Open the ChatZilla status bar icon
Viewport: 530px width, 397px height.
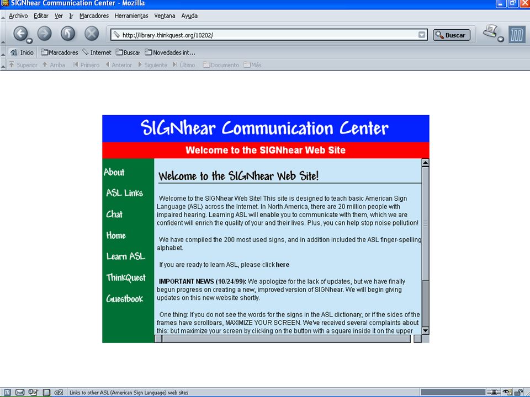(x=59, y=392)
